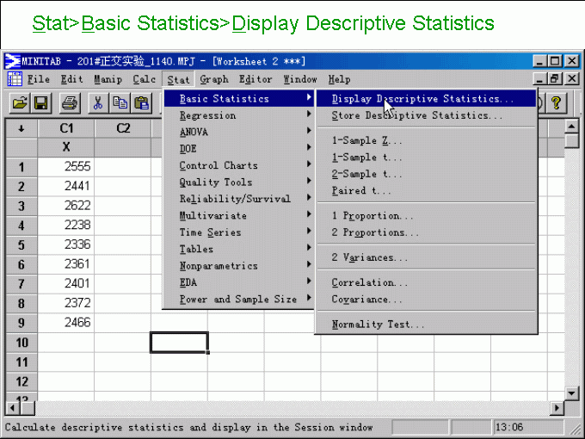The image size is (585, 439).
Task: Select row 5 header
Action: coord(21,244)
